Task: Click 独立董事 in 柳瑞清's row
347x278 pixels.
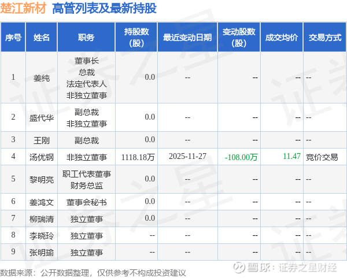Action: (87, 219)
